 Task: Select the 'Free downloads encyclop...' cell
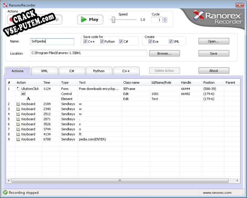click(98, 89)
